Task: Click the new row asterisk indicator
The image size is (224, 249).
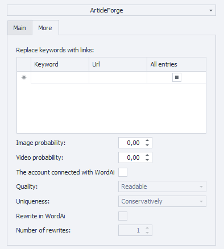Action: tap(24, 77)
